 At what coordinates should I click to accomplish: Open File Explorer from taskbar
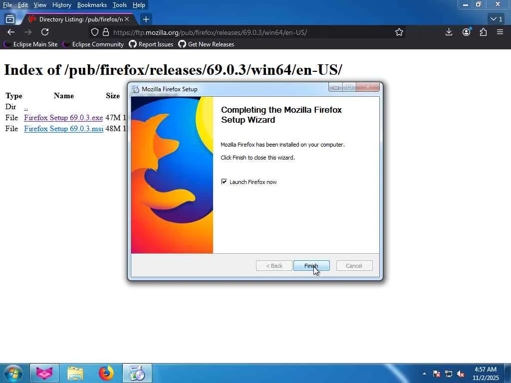pyautogui.click(x=75, y=373)
